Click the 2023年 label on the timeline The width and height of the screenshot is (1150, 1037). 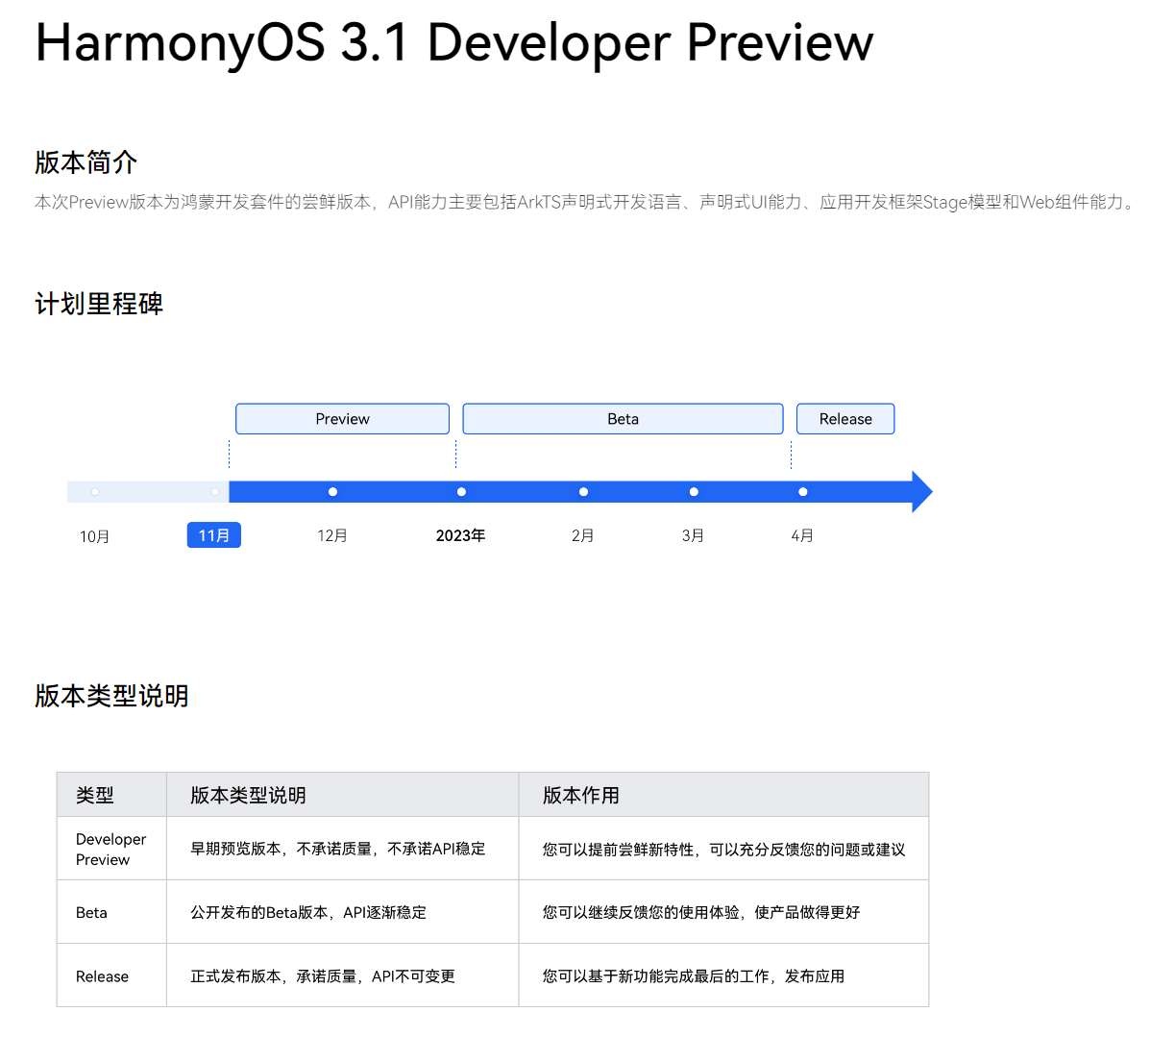tap(461, 534)
